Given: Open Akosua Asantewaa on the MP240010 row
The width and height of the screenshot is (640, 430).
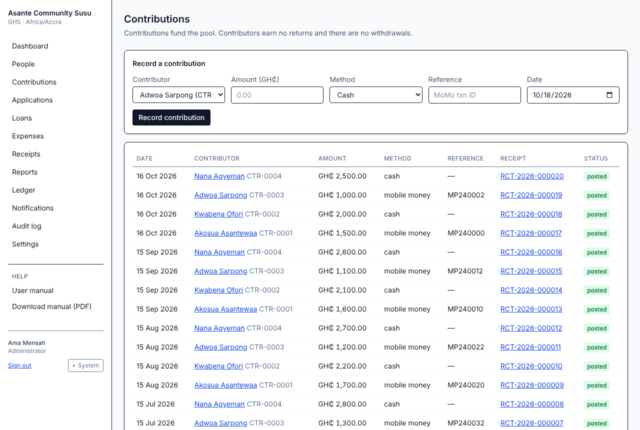Looking at the screenshot, I should (225, 309).
